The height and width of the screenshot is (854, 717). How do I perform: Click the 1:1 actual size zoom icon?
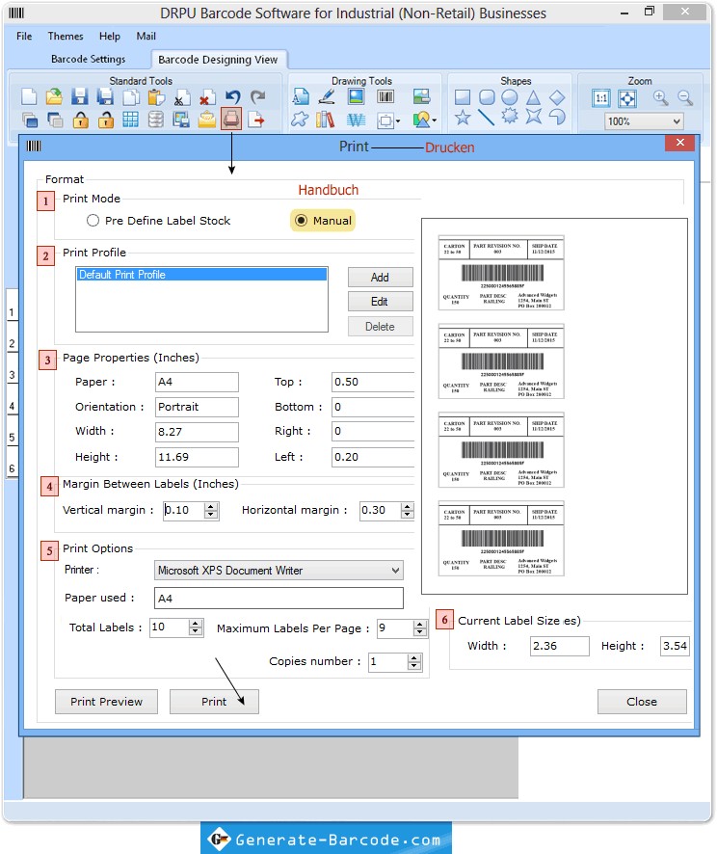pos(601,98)
